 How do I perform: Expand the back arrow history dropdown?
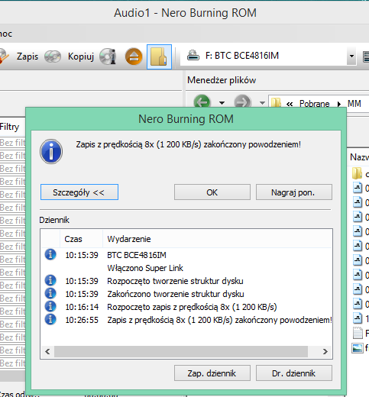pyautogui.click(x=222, y=103)
